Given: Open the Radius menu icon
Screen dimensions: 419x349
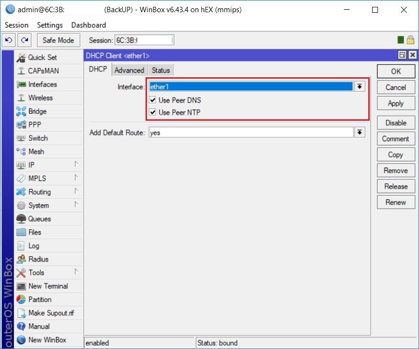Looking at the screenshot, I should pos(21,259).
